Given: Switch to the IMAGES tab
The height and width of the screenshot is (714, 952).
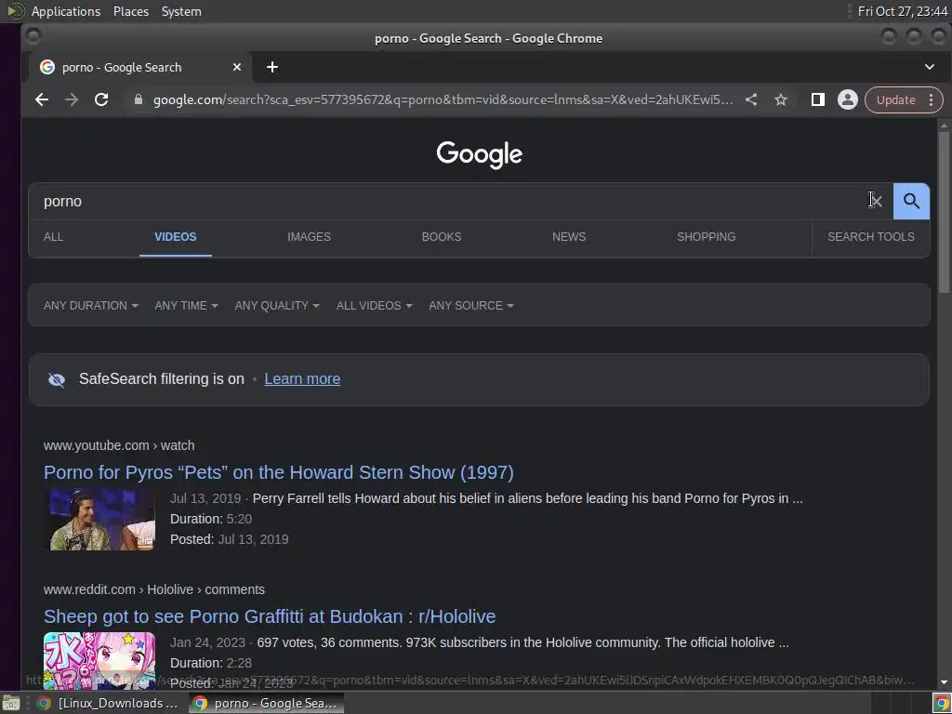Looking at the screenshot, I should (309, 237).
